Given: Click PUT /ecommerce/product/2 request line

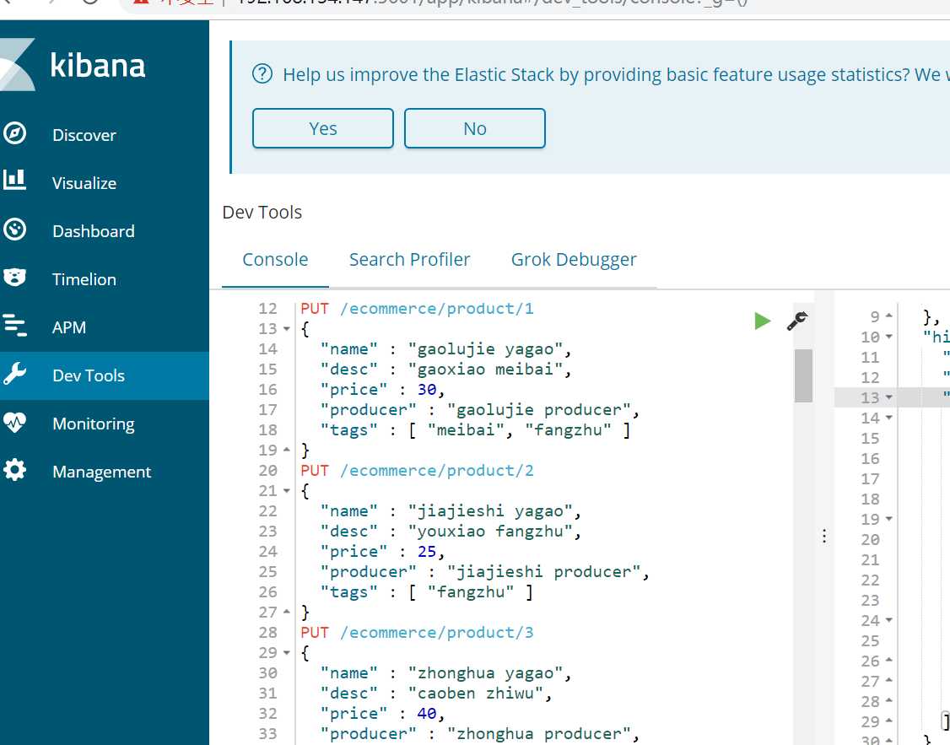Looking at the screenshot, I should pyautogui.click(x=417, y=471).
